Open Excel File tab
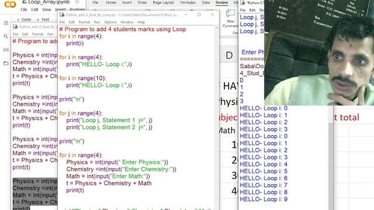 tap(95, 2)
